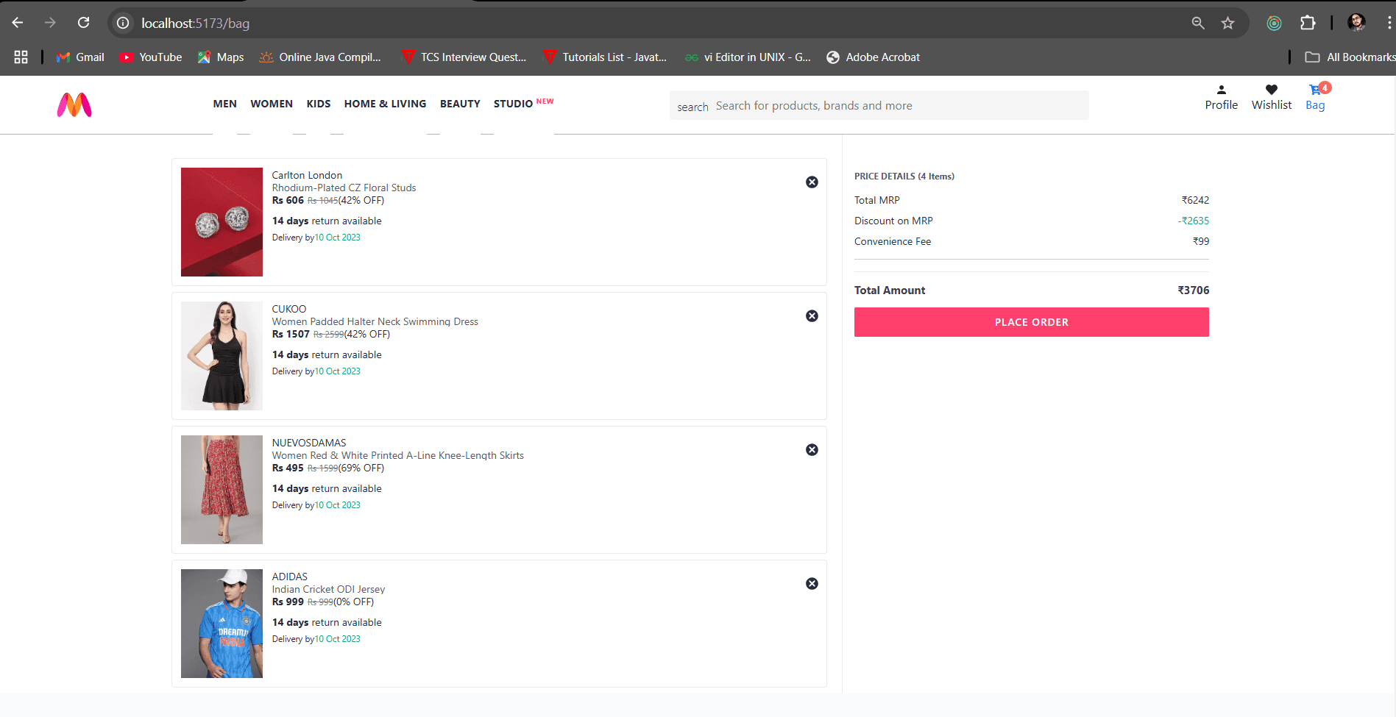The width and height of the screenshot is (1396, 717).
Task: Go forward in browser history
Action: (50, 23)
